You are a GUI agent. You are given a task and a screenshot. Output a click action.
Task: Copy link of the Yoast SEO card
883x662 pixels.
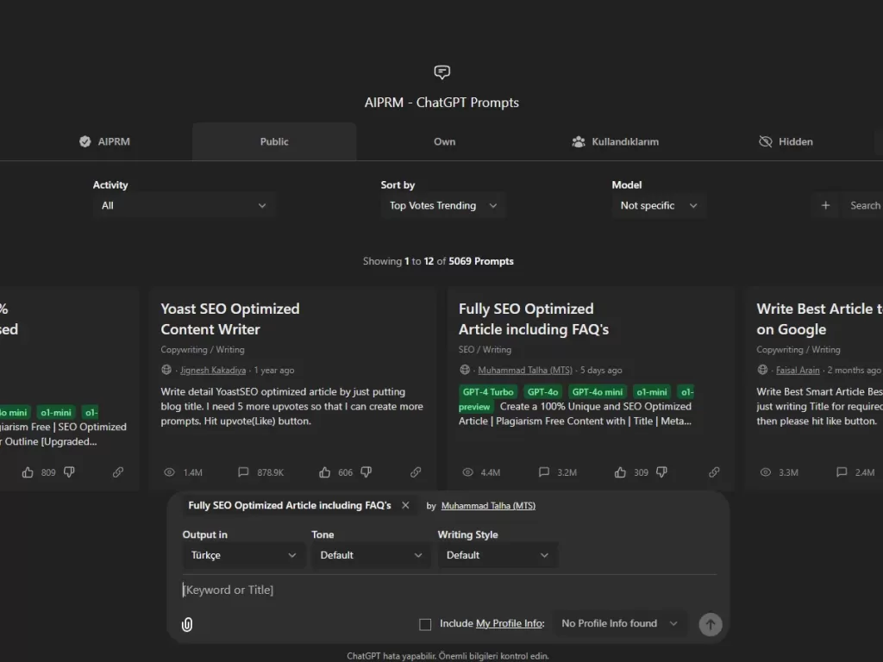click(416, 472)
